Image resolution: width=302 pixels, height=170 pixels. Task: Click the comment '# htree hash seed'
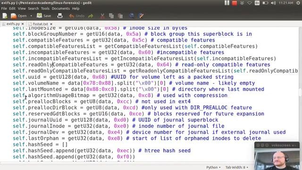(165, 151)
